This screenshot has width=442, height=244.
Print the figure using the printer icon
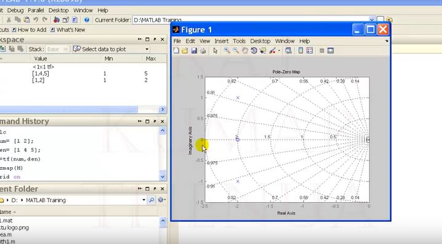click(203, 50)
